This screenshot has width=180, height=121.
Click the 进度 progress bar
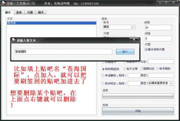pyautogui.click(x=138, y=96)
